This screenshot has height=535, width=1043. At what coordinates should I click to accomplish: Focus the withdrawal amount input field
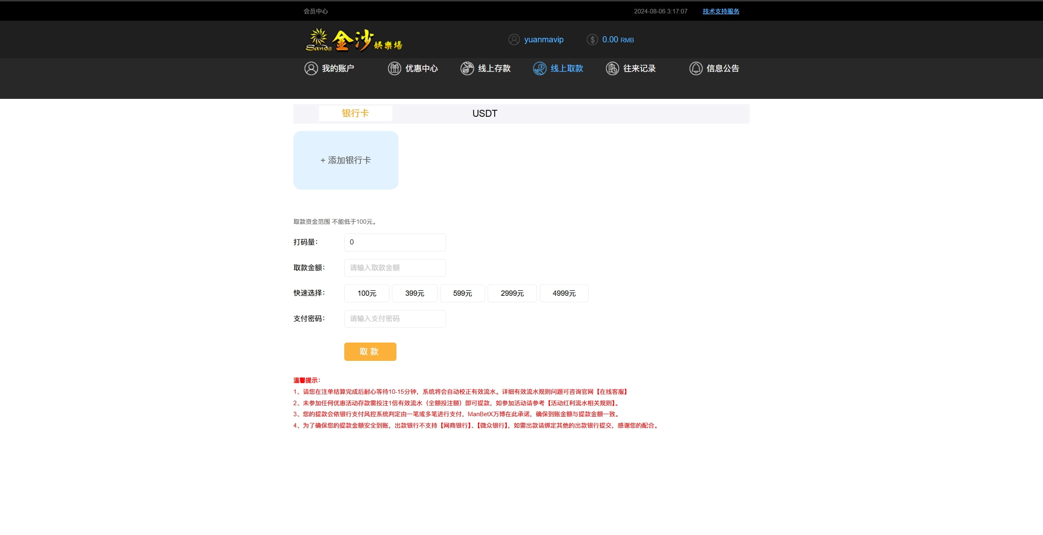(x=395, y=268)
